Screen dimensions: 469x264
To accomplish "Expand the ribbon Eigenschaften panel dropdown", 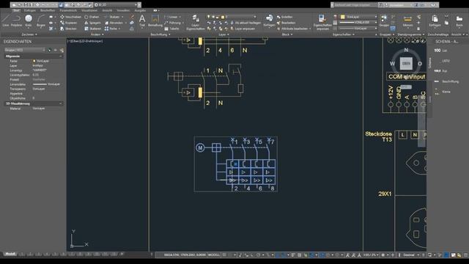I will (x=344, y=34).
